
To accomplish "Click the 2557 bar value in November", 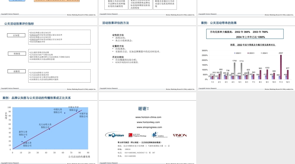I will 281,53.
